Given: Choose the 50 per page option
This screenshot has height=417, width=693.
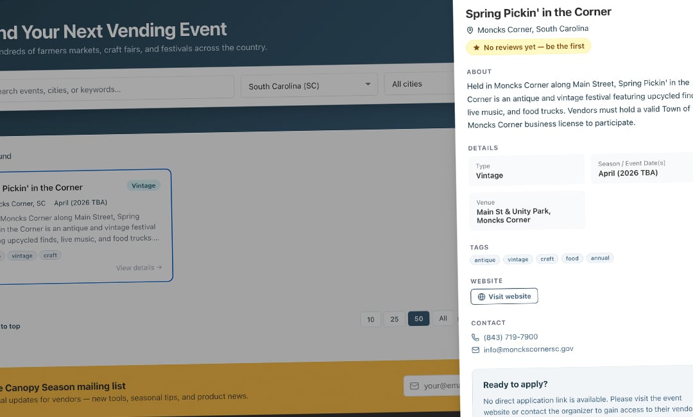Looking at the screenshot, I should tap(418, 318).
